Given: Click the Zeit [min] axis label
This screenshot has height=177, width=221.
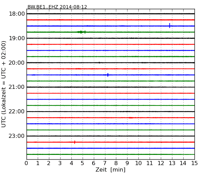Looking at the screenshot, I should pos(111,170).
